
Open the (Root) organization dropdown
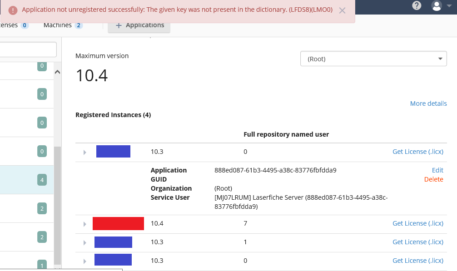tap(373, 59)
